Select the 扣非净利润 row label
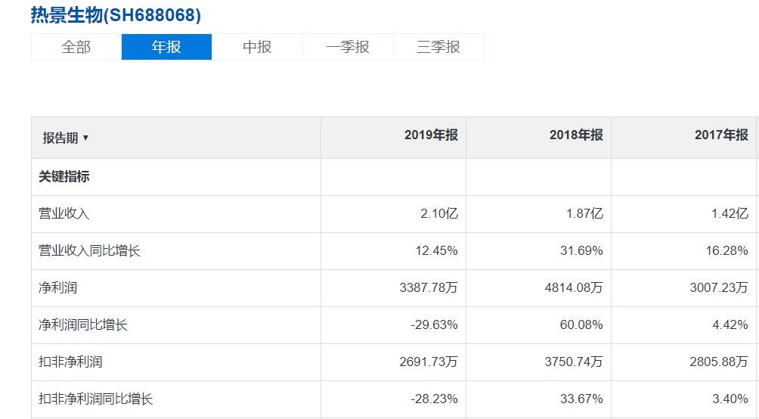Image resolution: width=759 pixels, height=419 pixels. 70,362
